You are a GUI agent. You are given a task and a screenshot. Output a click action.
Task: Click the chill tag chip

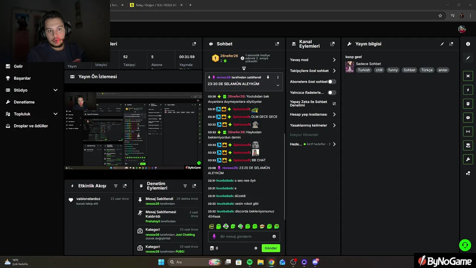pos(379,70)
